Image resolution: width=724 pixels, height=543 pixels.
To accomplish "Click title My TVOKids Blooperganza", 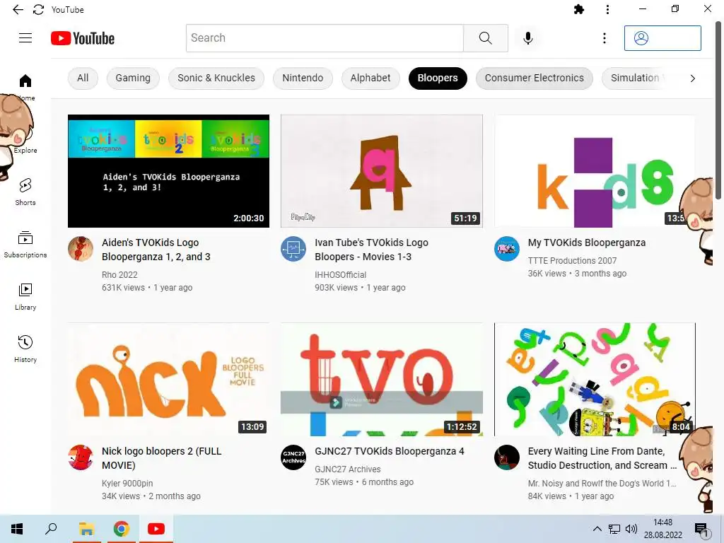I will click(586, 243).
